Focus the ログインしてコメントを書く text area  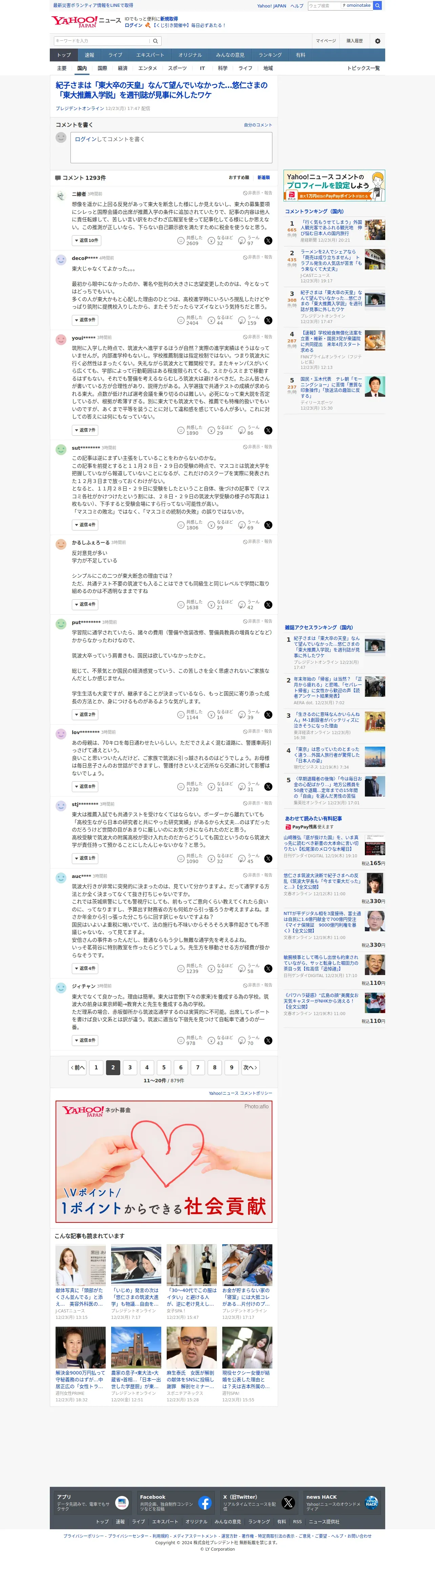coord(171,148)
